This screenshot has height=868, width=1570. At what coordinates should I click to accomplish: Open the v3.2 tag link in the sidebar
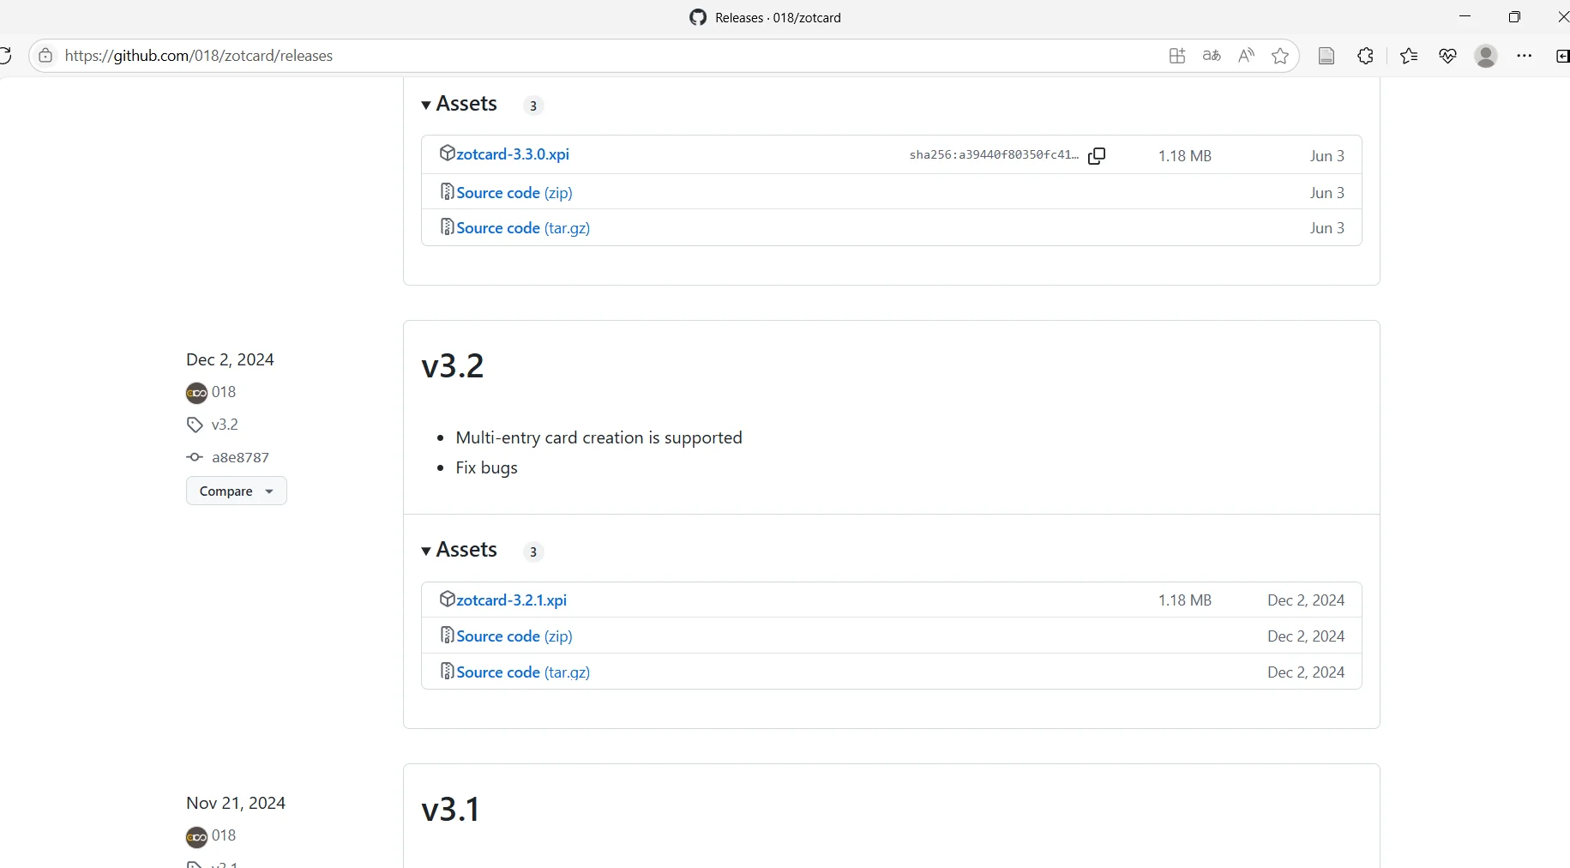[x=225, y=425]
